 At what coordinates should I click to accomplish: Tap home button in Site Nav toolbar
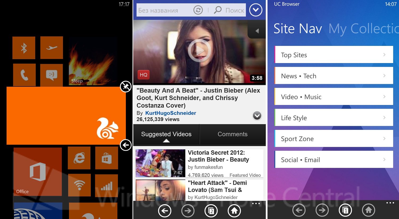point(368,210)
